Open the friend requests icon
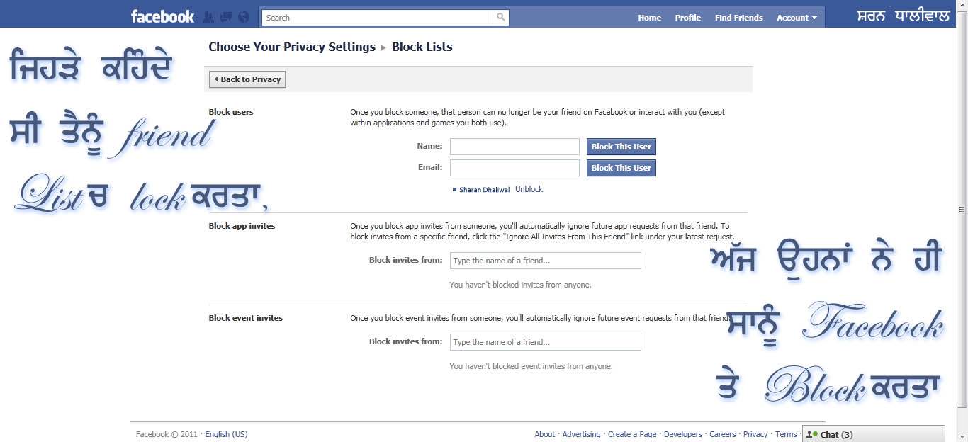968x442 pixels. point(208,17)
